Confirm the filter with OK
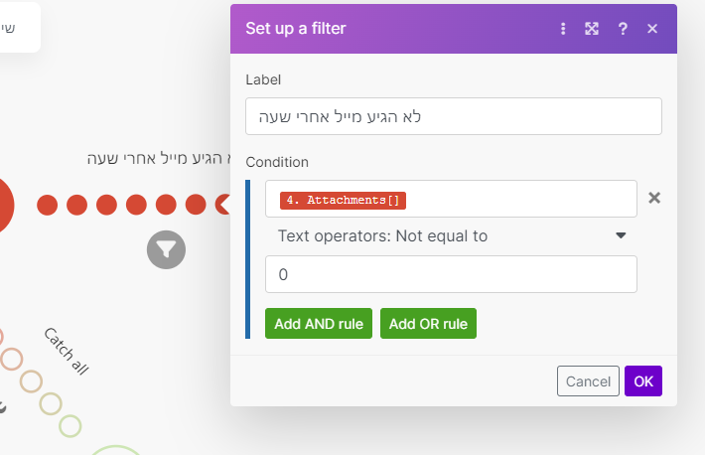 click(643, 380)
